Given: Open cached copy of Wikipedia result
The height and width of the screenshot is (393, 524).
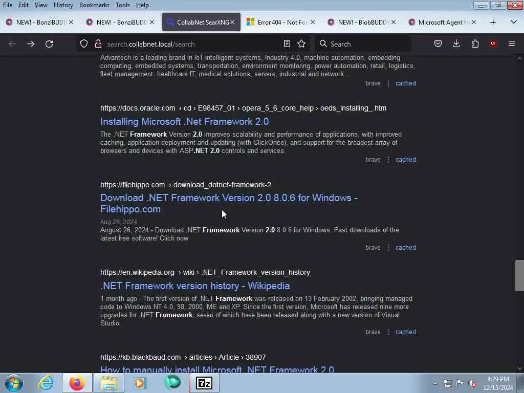Looking at the screenshot, I should [406, 332].
